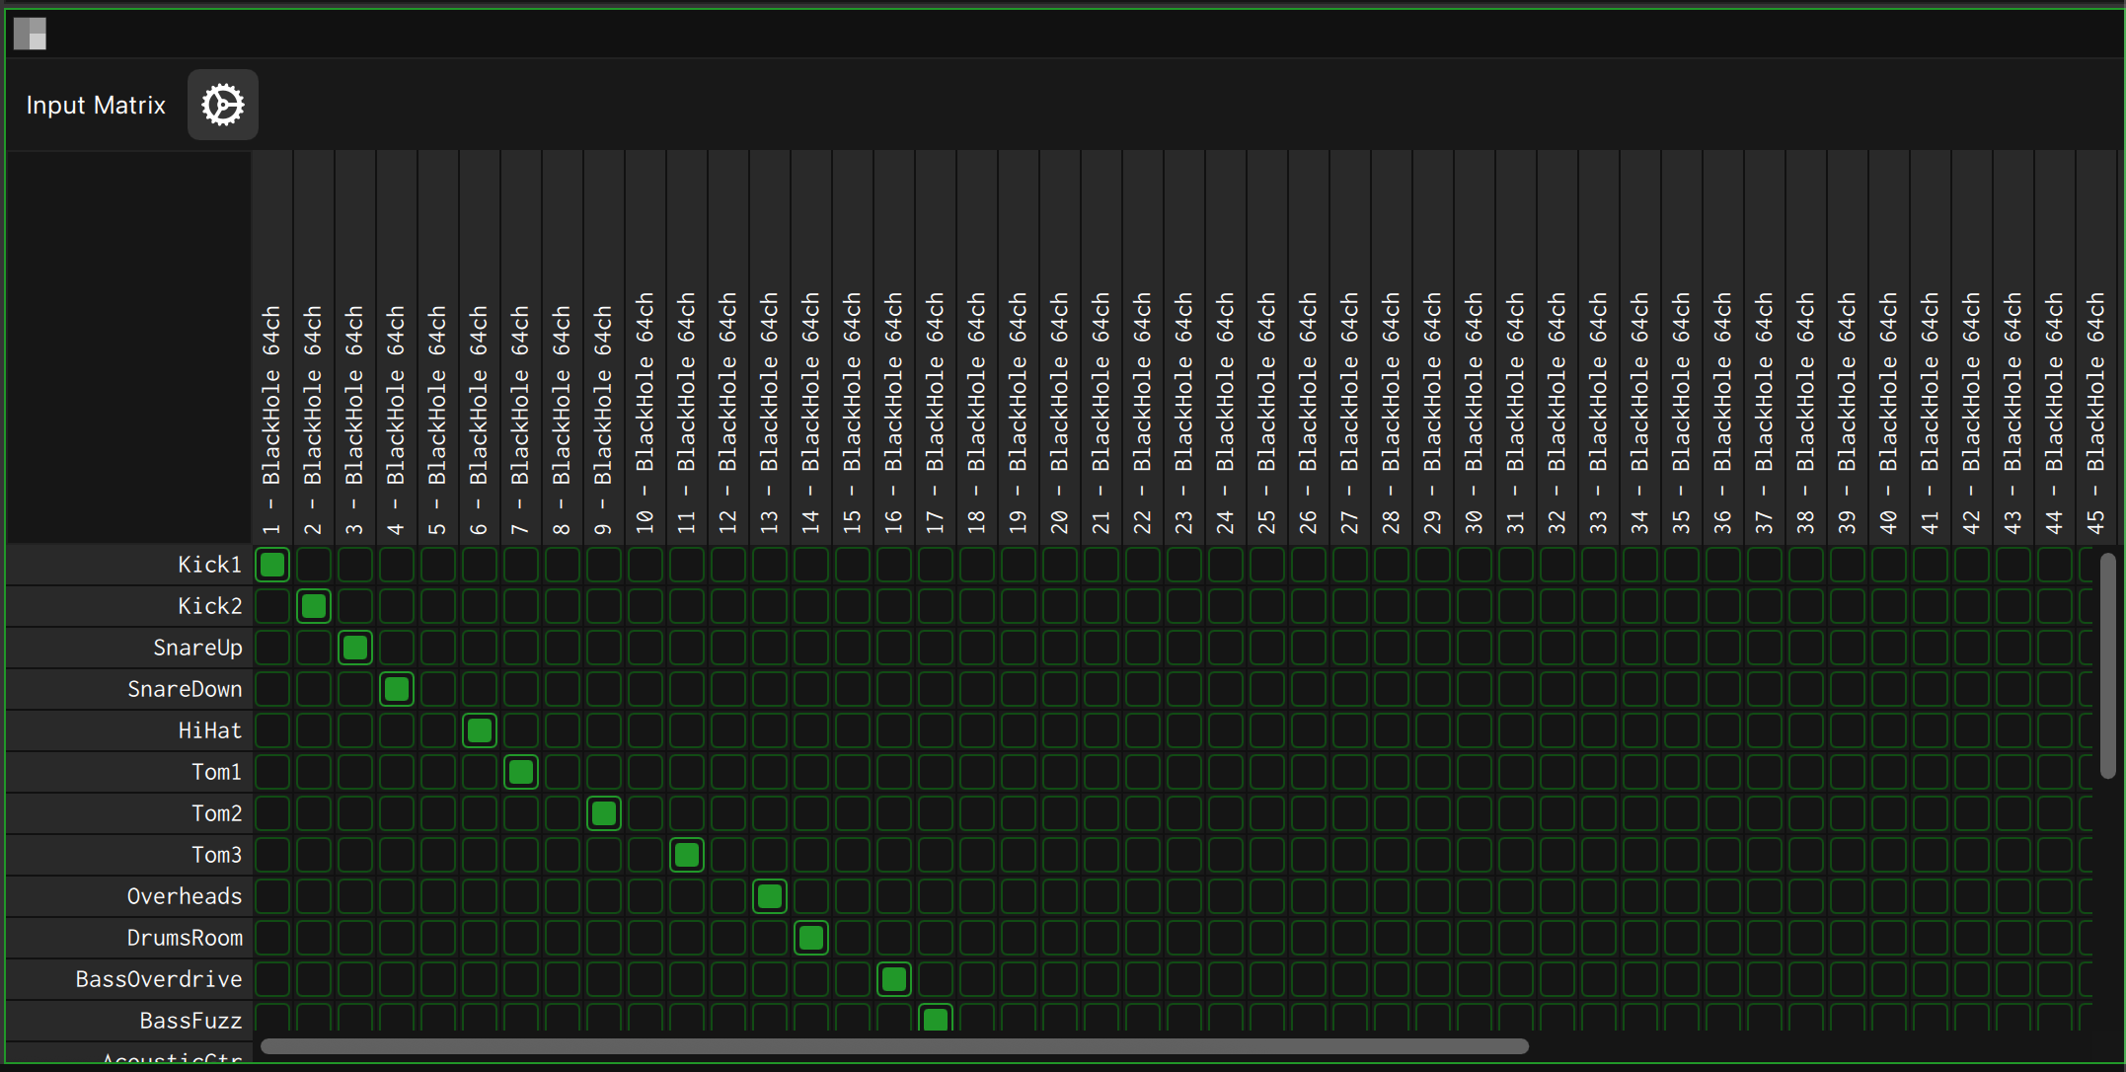Toggle off DrumsRoom assignment on channel 14
Viewport: 2126px width, 1072px height.
(x=811, y=938)
